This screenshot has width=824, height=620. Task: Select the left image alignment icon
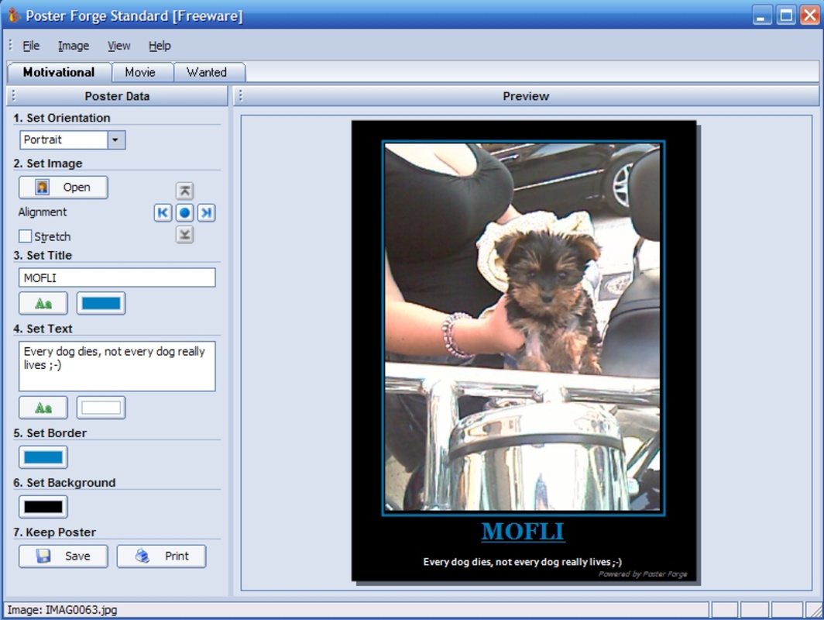pyautogui.click(x=163, y=212)
